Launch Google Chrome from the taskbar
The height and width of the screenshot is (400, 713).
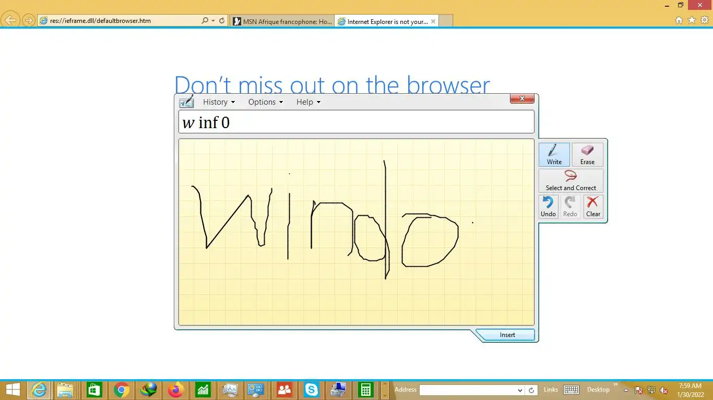coord(122,390)
